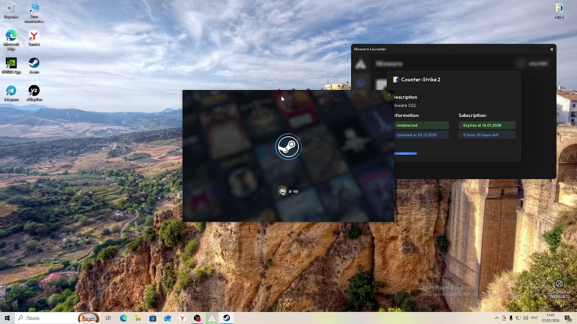Click the Nixware logo in launcher sidebar

pyautogui.click(x=361, y=64)
